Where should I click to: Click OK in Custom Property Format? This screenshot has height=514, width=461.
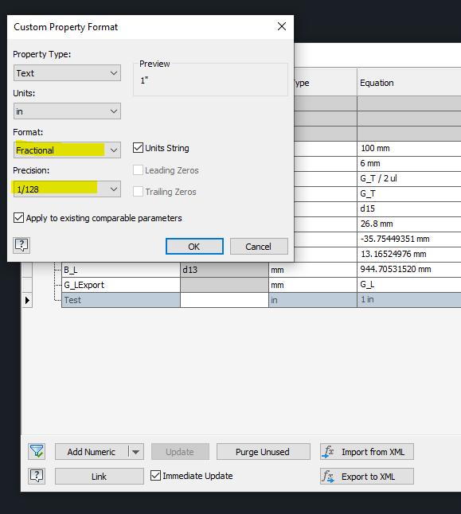point(194,246)
